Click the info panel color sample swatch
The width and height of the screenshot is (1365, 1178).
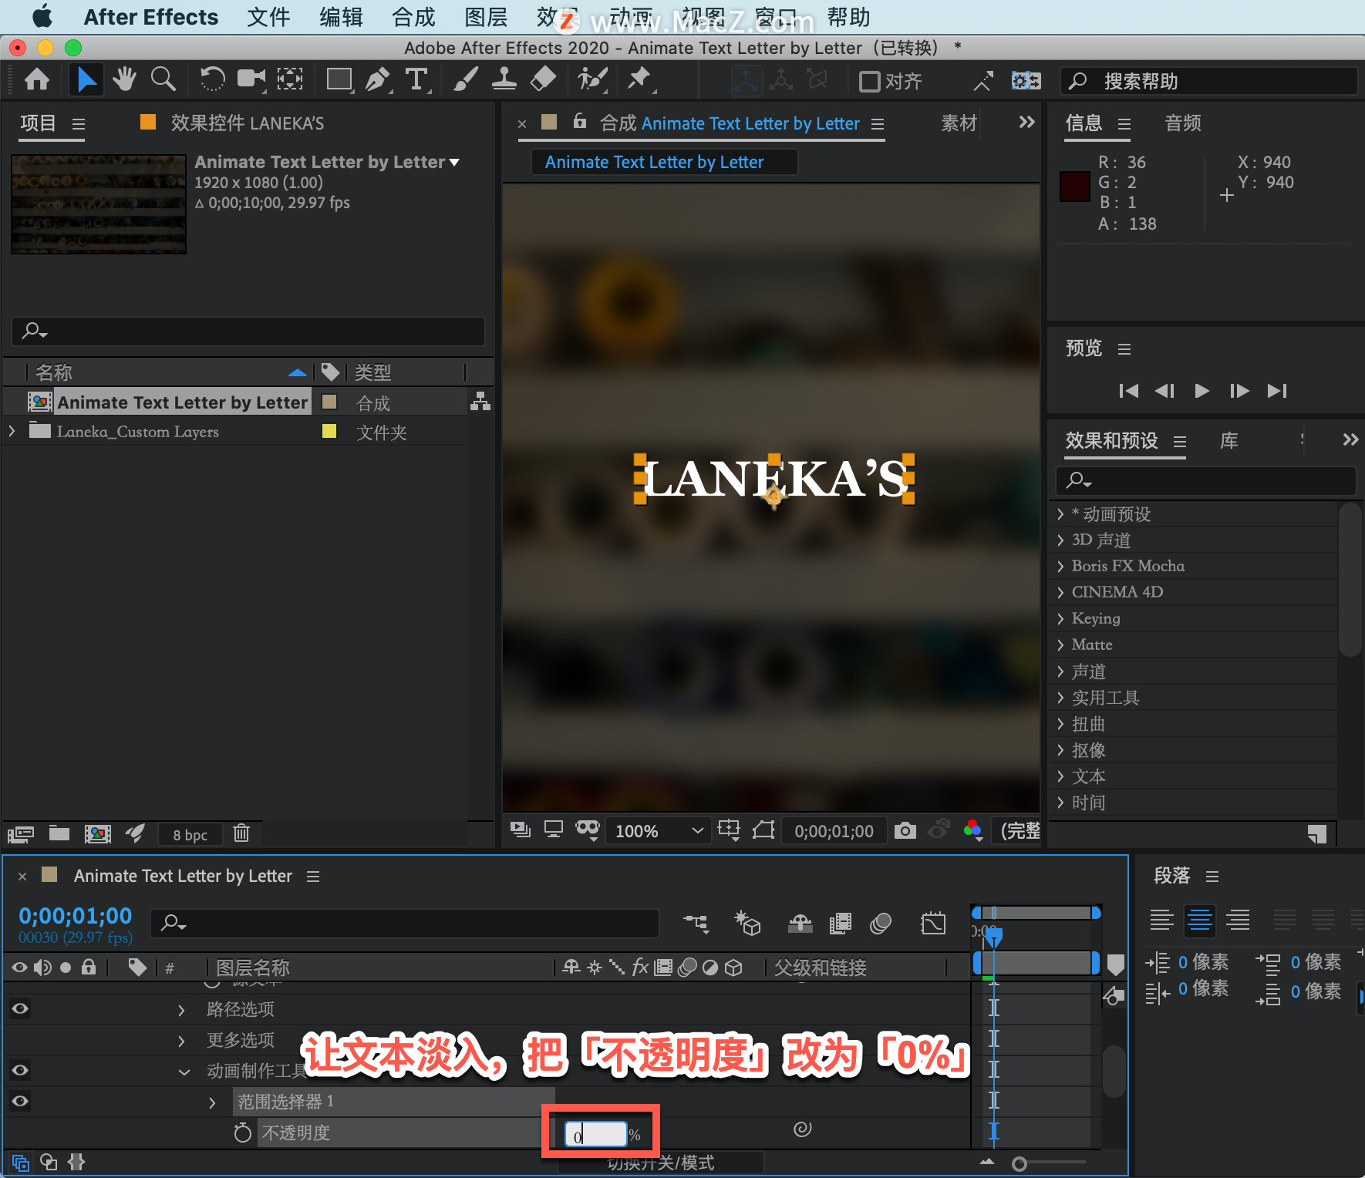(x=1074, y=187)
